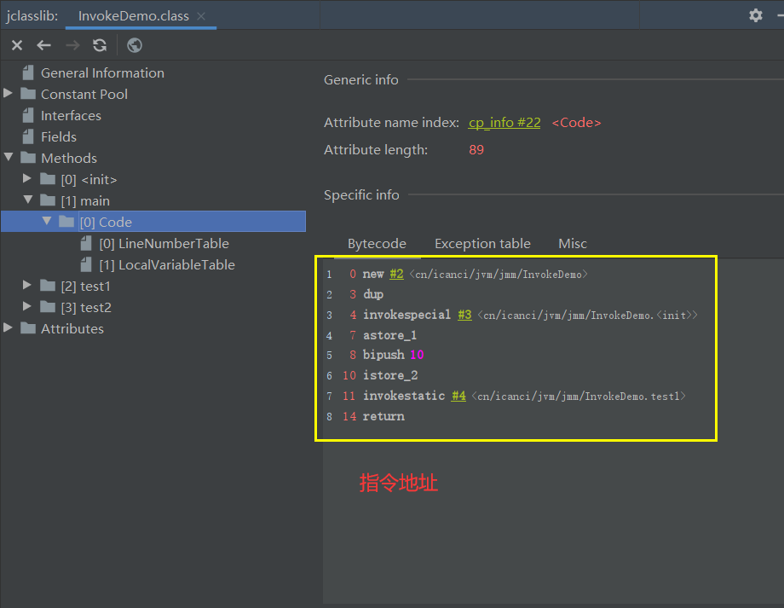Expand the [3] test2 method

point(27,306)
